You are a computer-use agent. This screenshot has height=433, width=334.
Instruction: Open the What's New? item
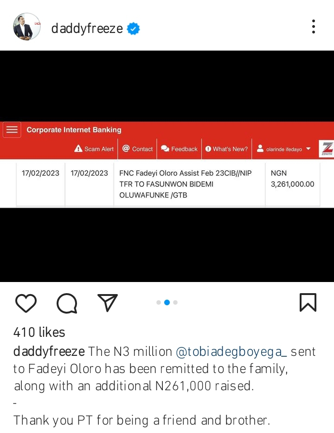pos(226,149)
